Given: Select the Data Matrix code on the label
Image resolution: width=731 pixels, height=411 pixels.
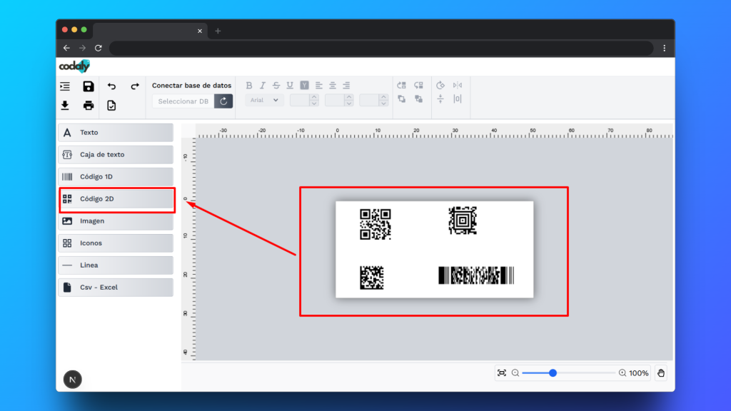Looking at the screenshot, I should [x=371, y=278].
